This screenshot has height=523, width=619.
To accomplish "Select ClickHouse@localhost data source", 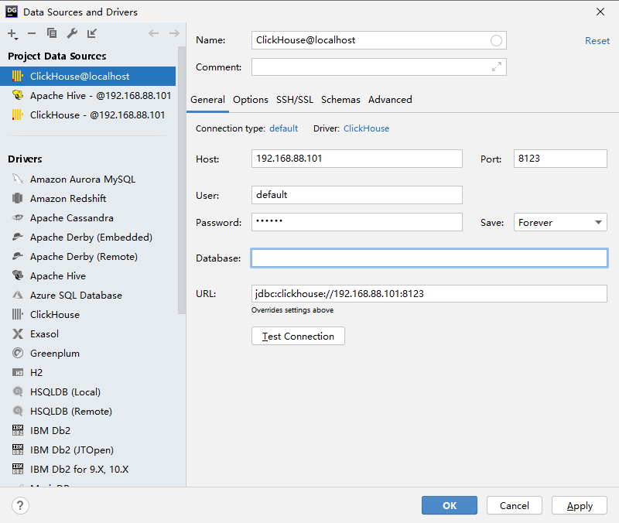I will point(87,76).
